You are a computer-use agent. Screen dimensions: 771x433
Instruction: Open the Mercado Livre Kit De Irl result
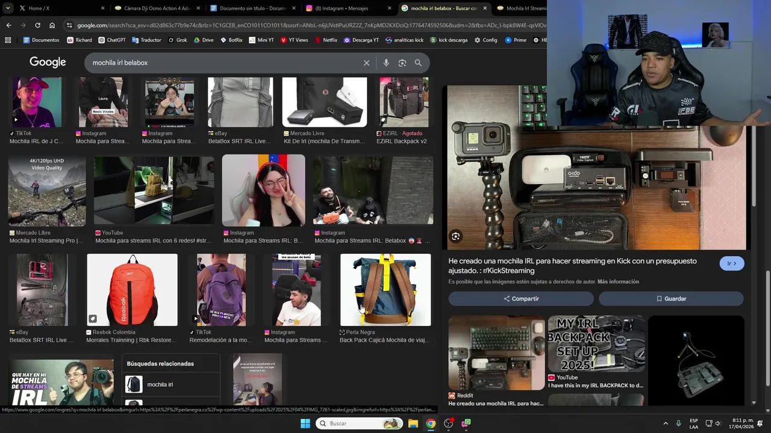[325, 102]
